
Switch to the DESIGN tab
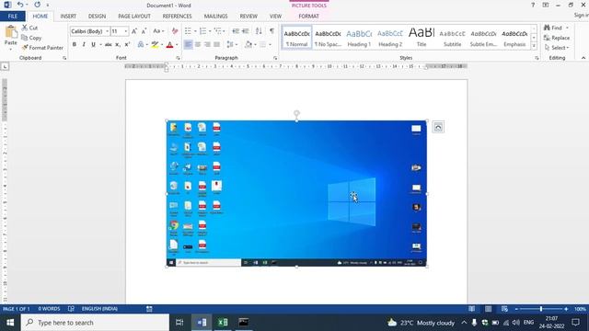tap(97, 17)
